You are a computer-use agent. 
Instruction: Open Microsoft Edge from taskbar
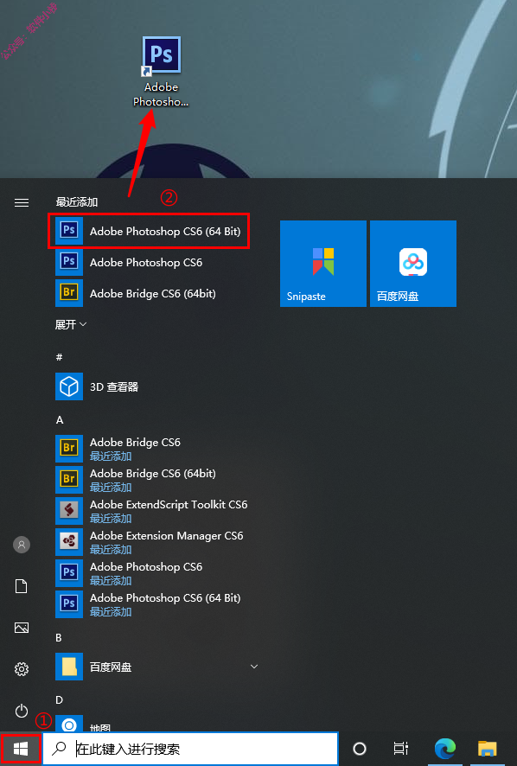(x=445, y=748)
